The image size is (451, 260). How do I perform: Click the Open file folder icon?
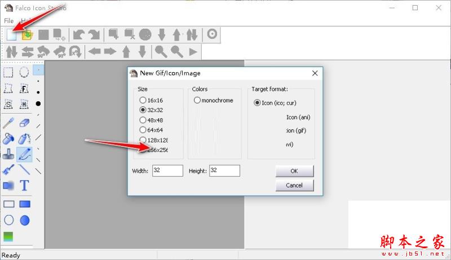27,35
